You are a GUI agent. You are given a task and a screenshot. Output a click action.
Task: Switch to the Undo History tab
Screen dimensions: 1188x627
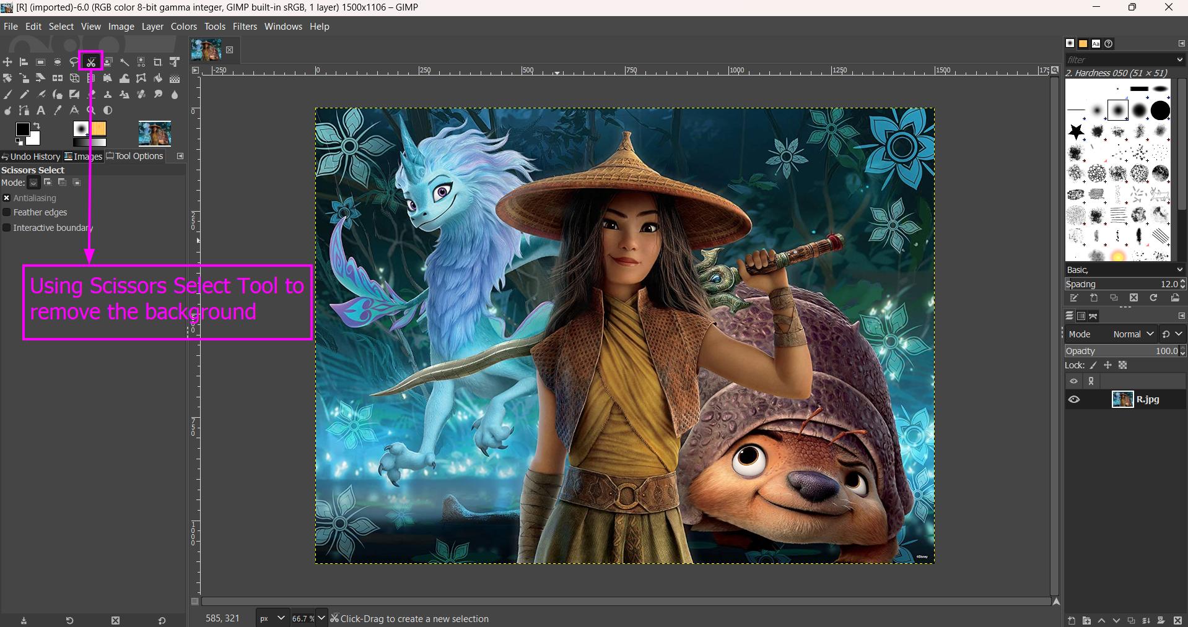[31, 157]
